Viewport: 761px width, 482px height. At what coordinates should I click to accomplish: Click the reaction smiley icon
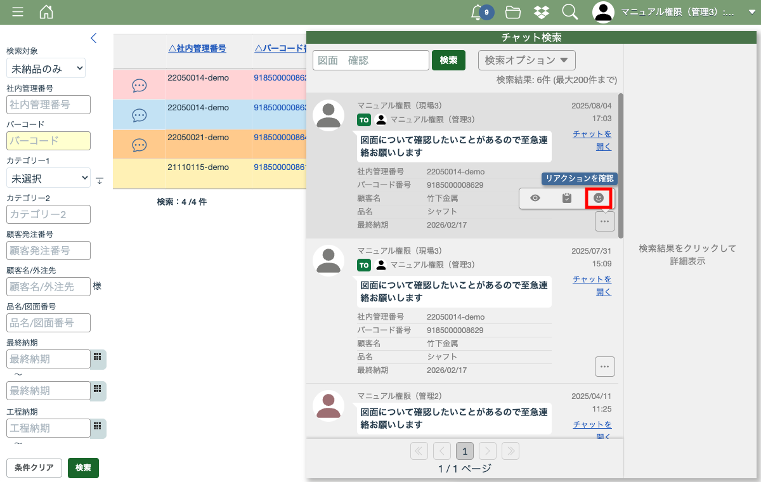tap(598, 198)
